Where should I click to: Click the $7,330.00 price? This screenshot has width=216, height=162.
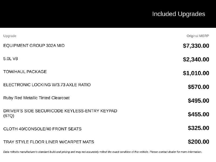(x=196, y=46)
